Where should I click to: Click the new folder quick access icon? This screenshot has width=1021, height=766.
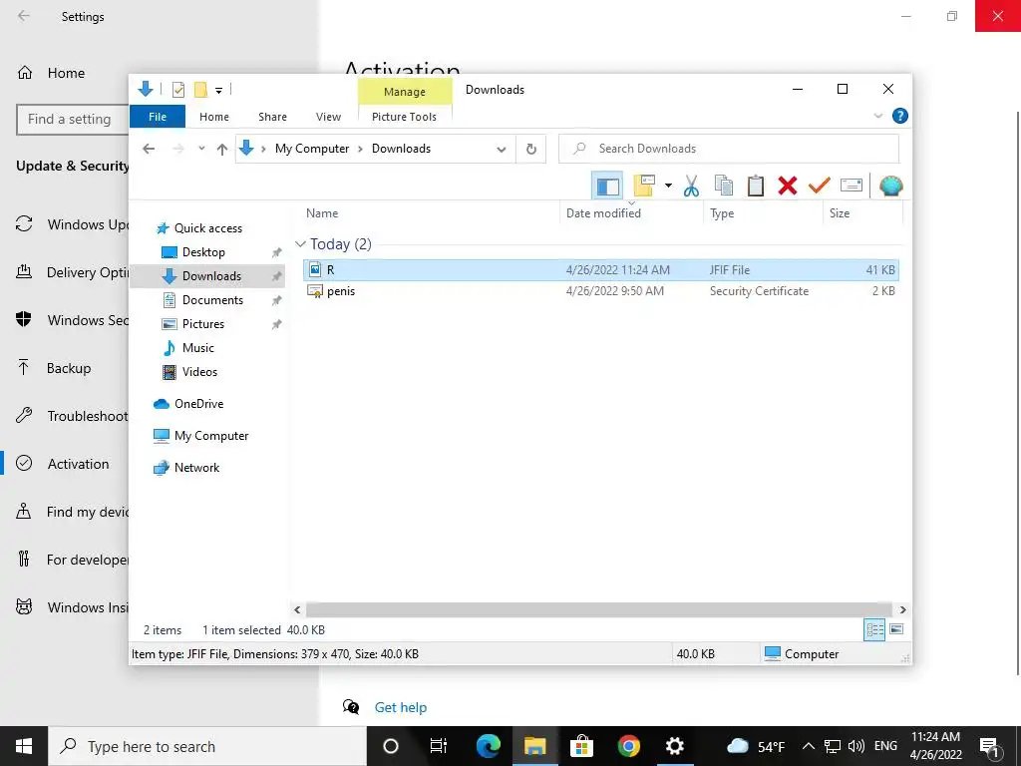[200, 90]
